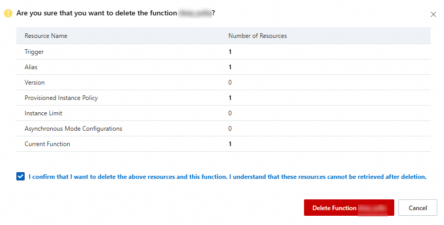
Task: Uncheck the deletion confirmation checkbox
Action: point(21,177)
